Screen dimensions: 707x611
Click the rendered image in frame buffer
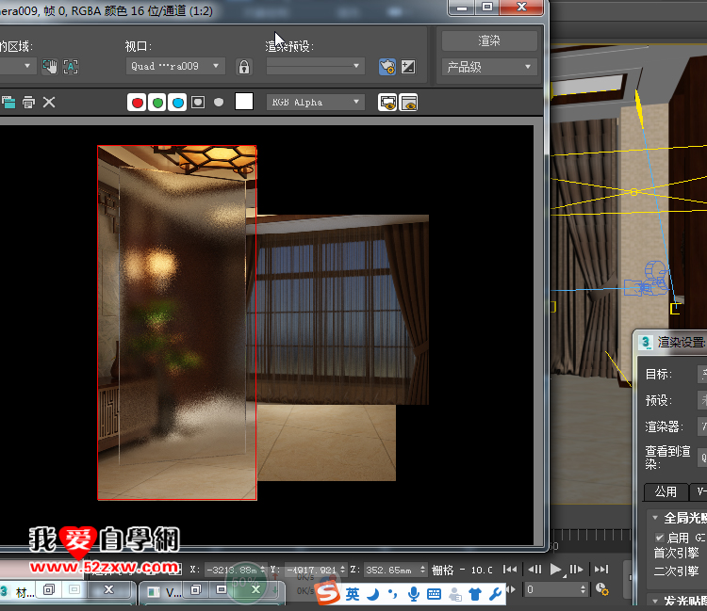(x=262, y=323)
